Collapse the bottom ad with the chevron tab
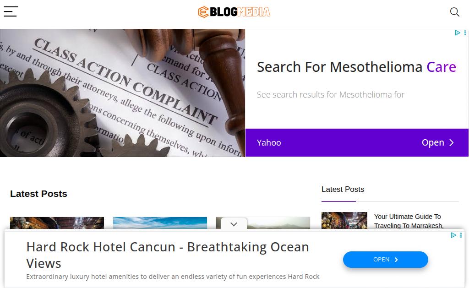 click(x=234, y=224)
